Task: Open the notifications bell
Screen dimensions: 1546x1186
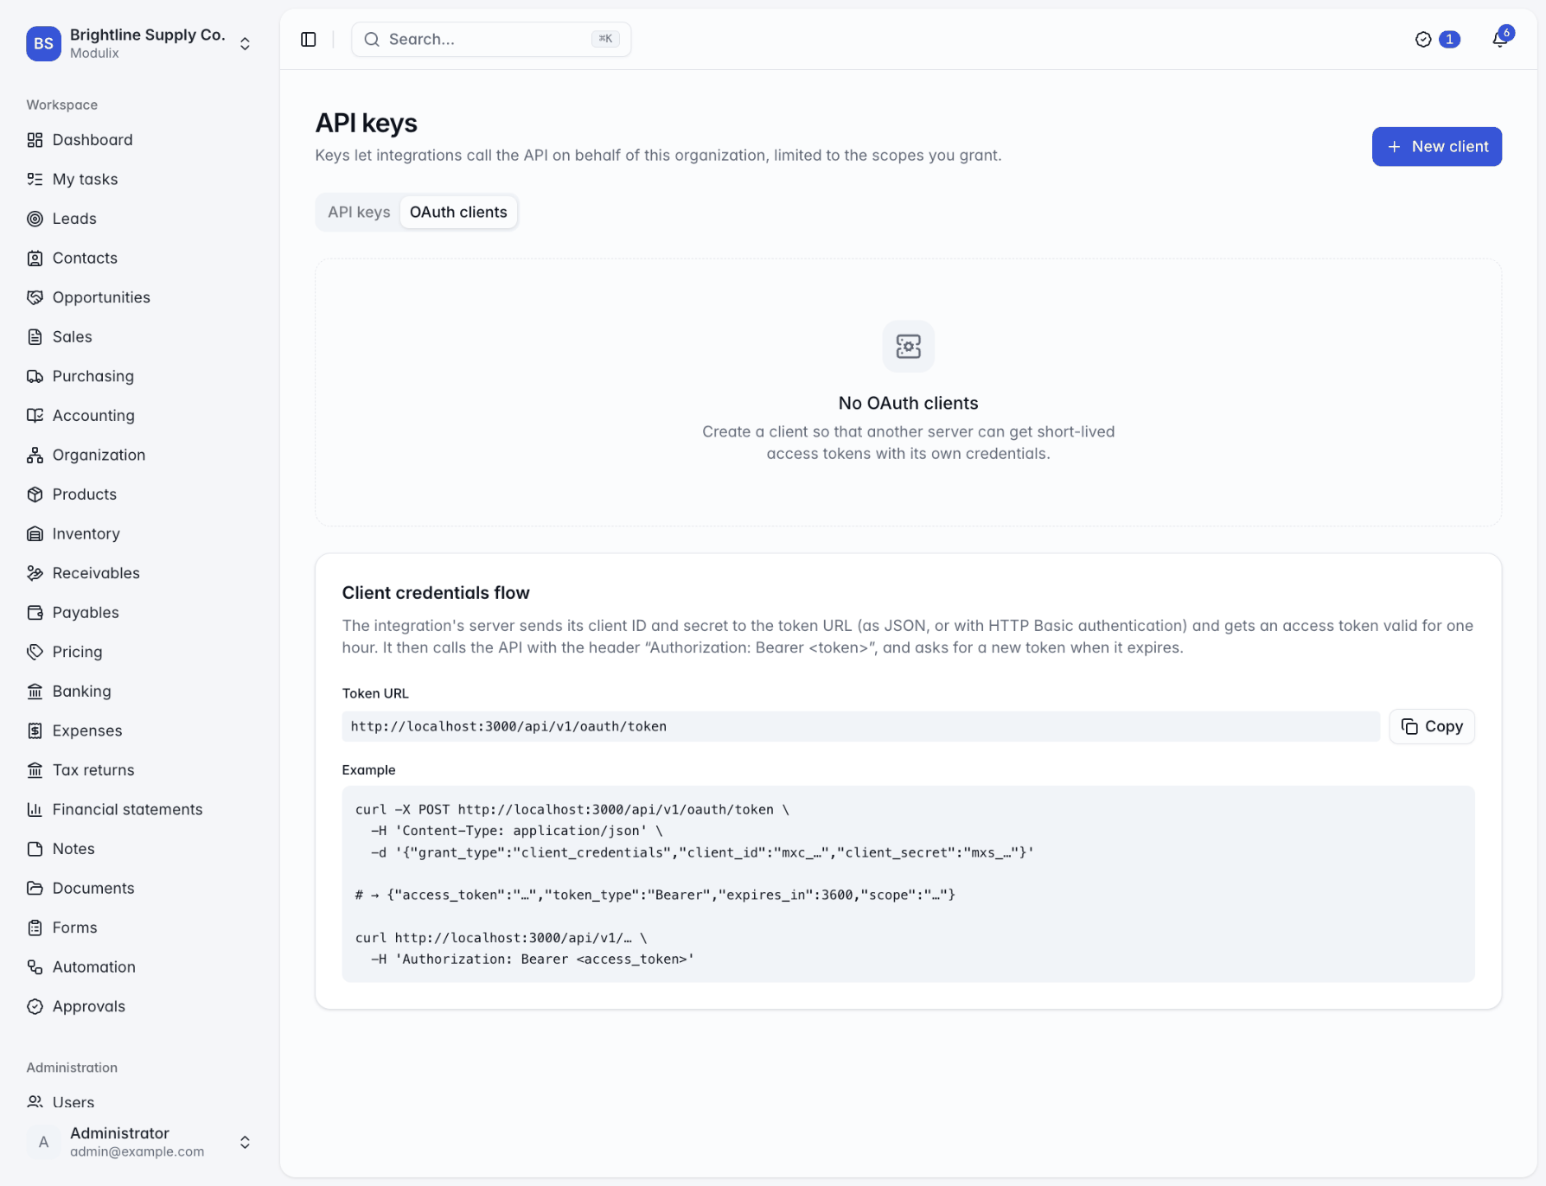Action: pyautogui.click(x=1500, y=39)
